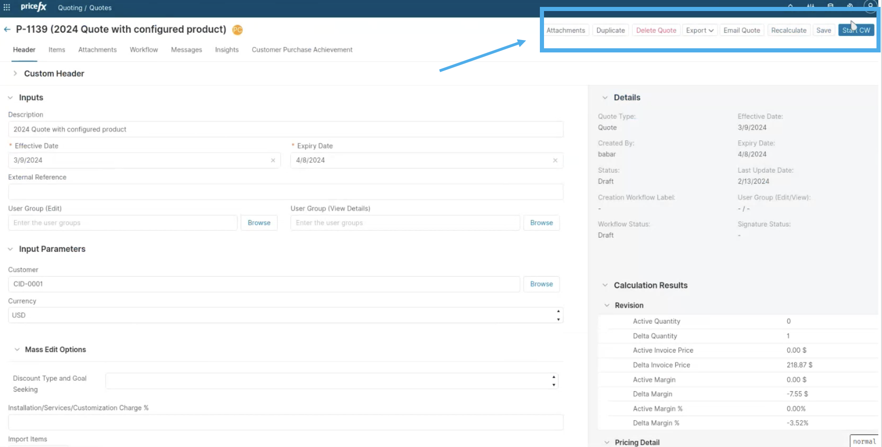Clear the Expiry Date with its X icon
This screenshot has height=447, width=882.
pos(555,160)
